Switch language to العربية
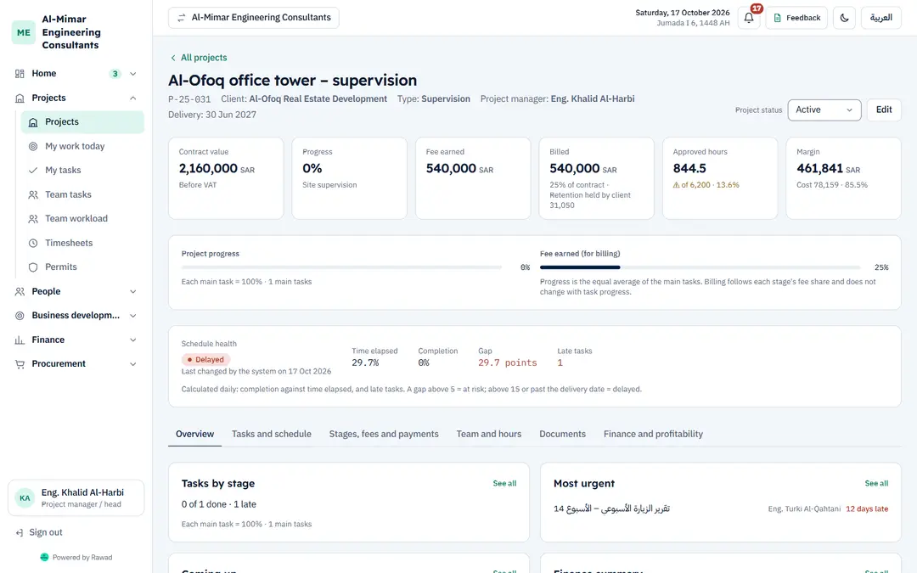917x573 pixels. pyautogui.click(x=880, y=18)
